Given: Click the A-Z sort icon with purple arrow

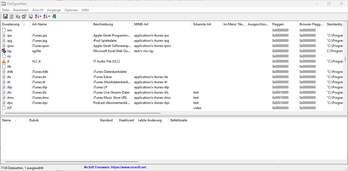Looking at the screenshot, I should (x=37, y=16).
